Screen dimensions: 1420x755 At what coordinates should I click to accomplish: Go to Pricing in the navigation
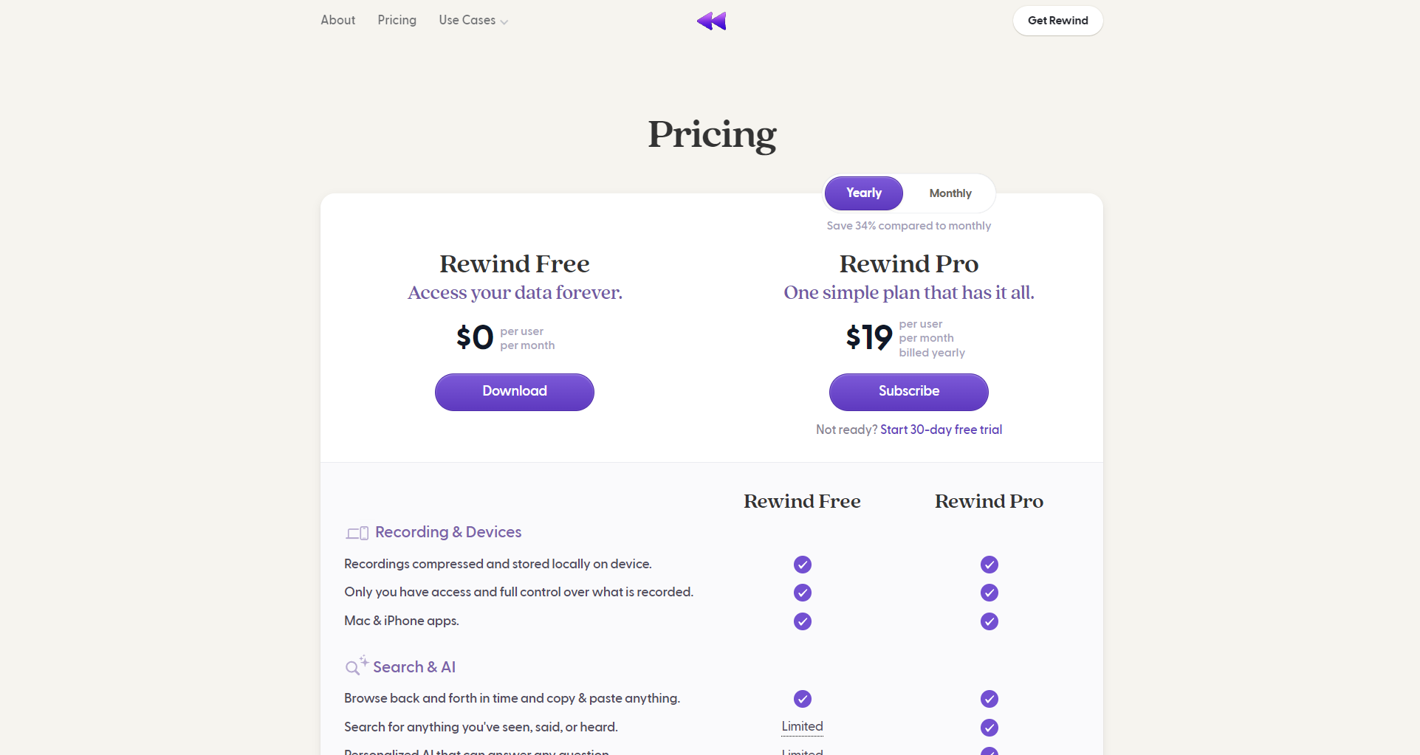(x=397, y=21)
